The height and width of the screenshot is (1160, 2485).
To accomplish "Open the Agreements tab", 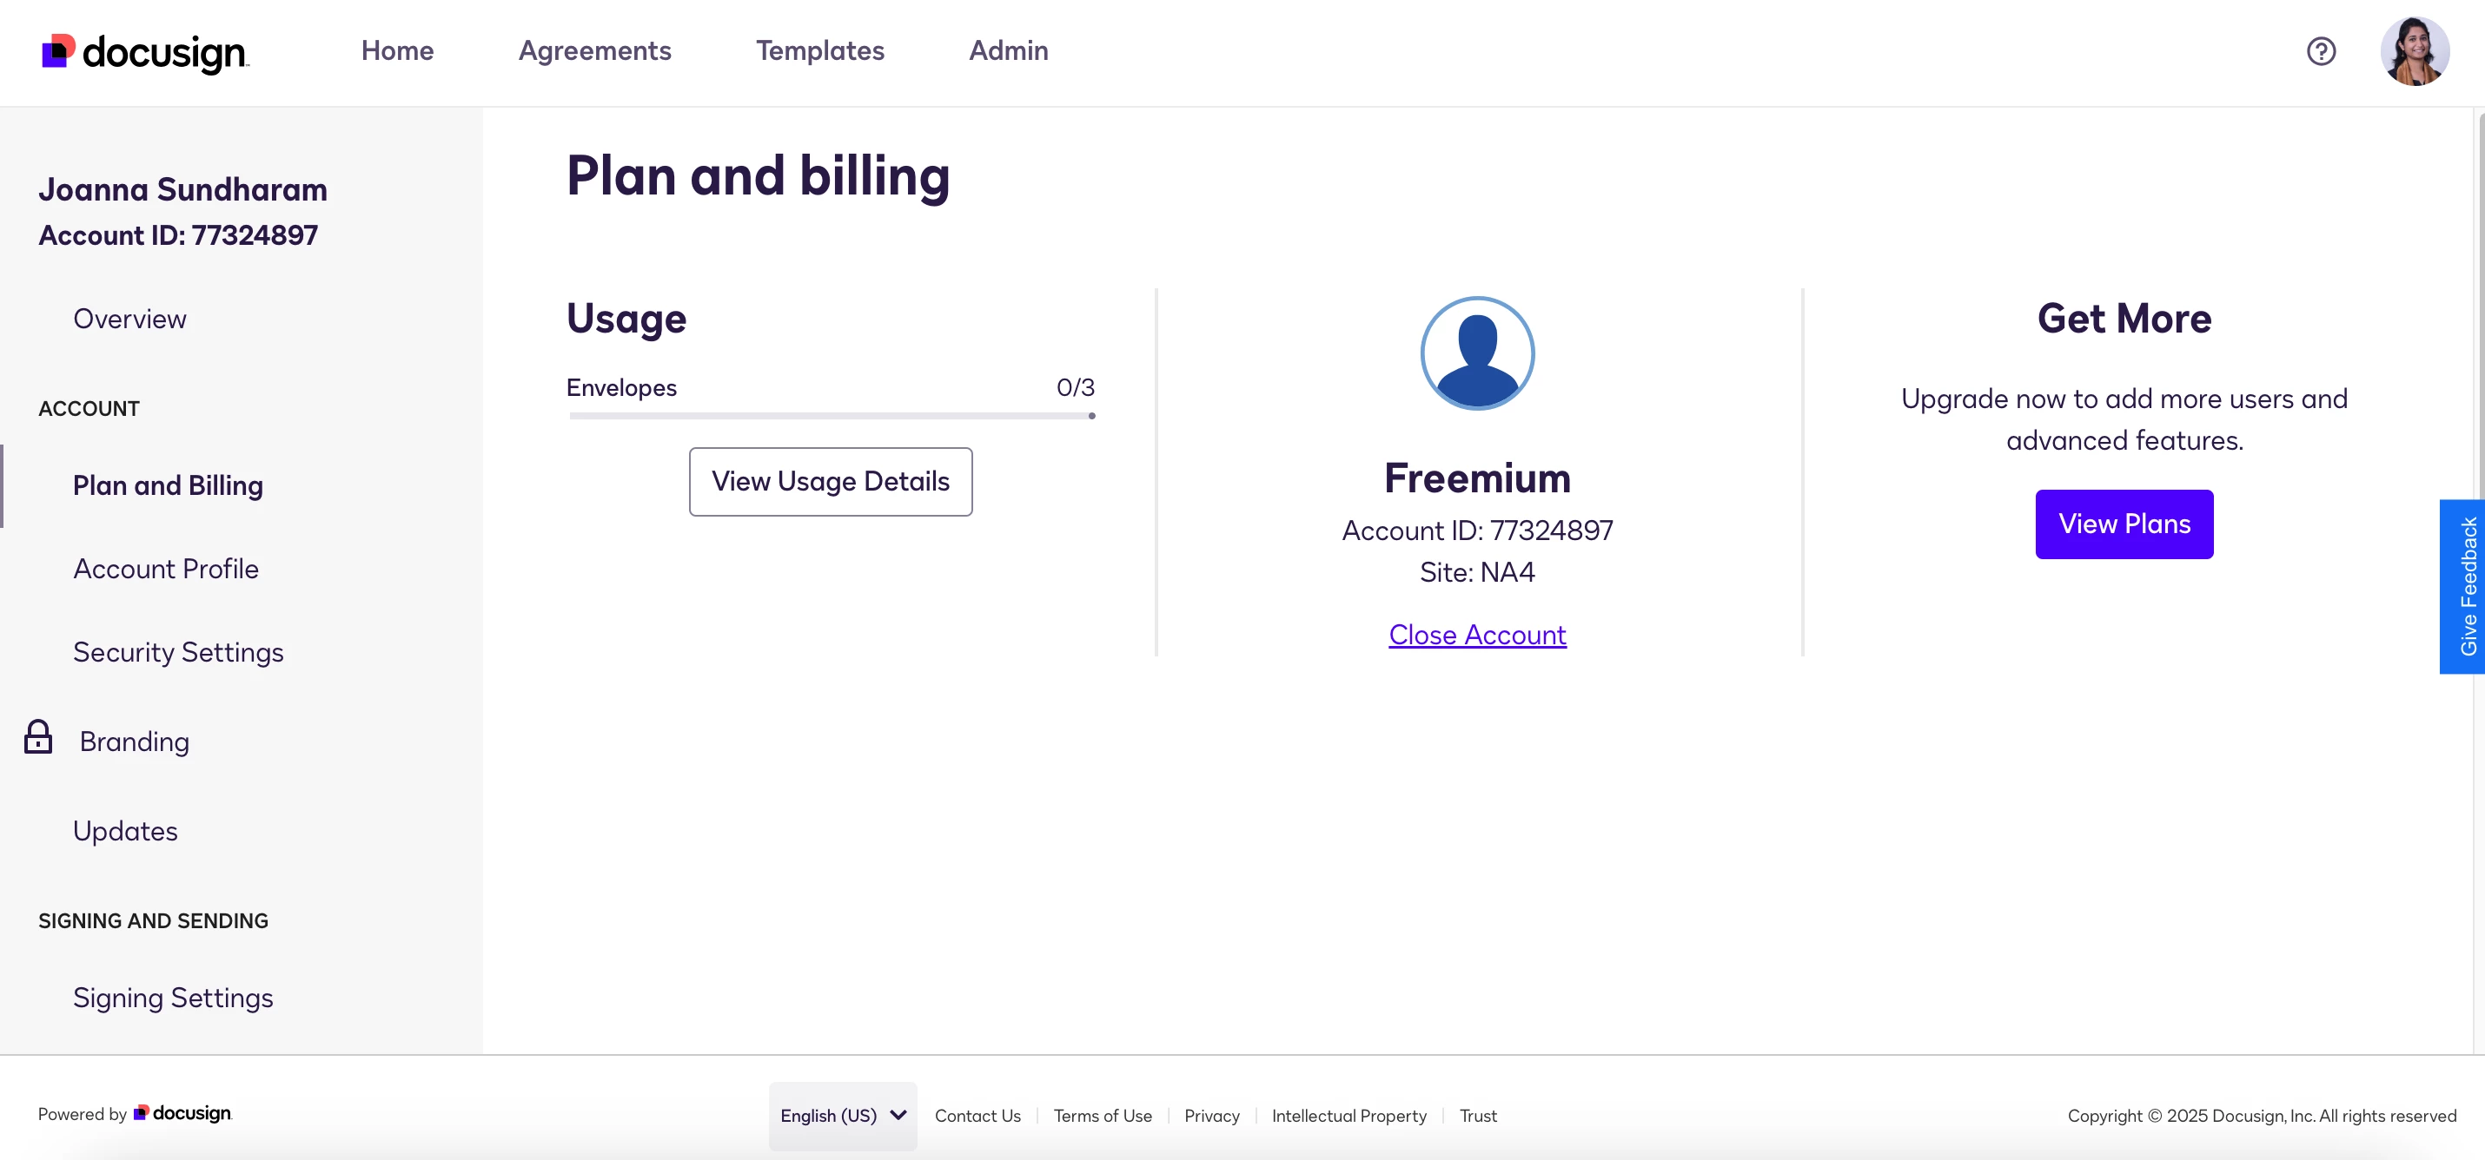I will click(594, 50).
